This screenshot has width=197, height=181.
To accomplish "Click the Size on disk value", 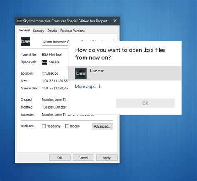I will 55,88.
